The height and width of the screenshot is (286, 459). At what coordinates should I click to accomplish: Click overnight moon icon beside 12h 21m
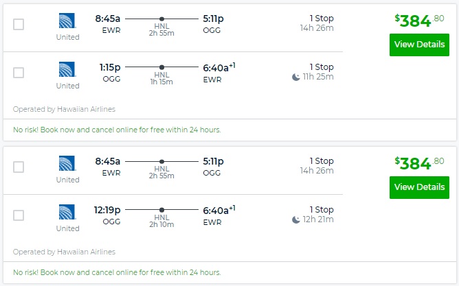tap(296, 219)
